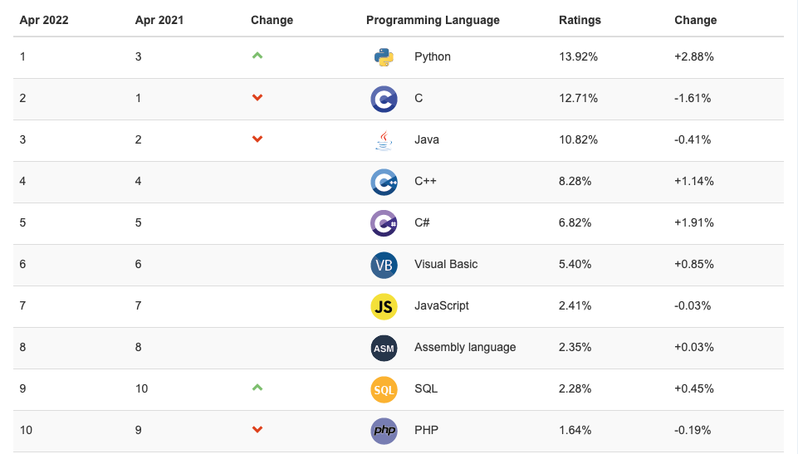This screenshot has width=798, height=454.
Task: Click the orange SQL icon
Action: click(383, 389)
